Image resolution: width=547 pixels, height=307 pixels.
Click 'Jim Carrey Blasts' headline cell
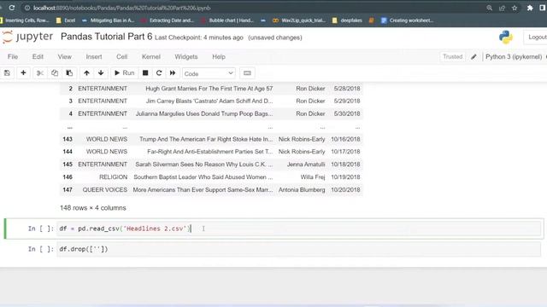pos(209,101)
